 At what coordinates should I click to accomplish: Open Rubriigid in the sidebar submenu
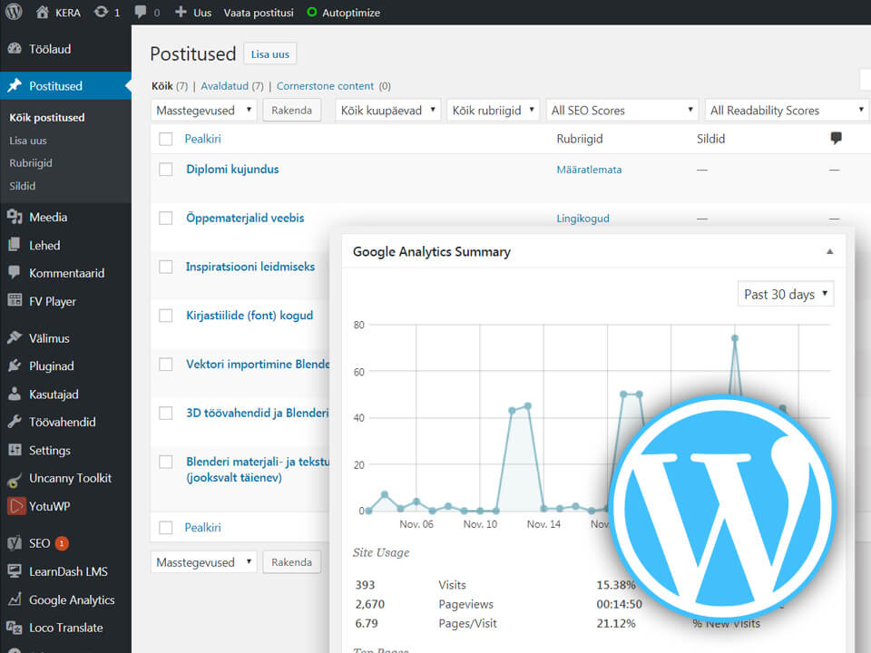31,163
